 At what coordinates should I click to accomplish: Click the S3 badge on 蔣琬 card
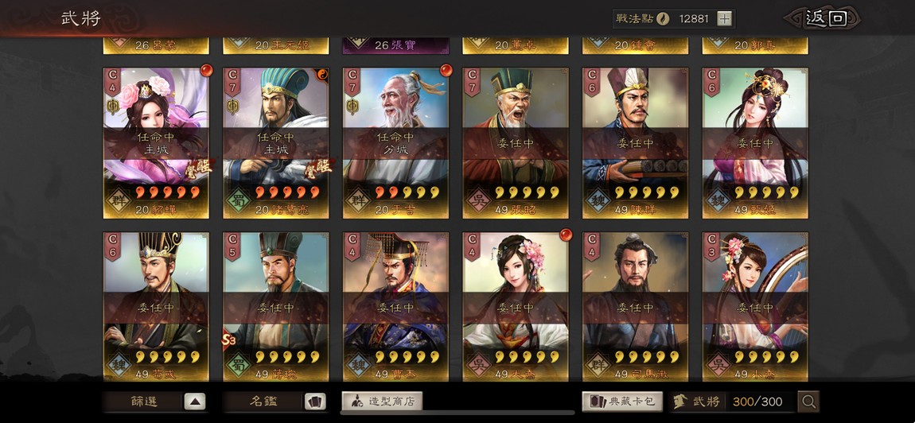click(229, 340)
